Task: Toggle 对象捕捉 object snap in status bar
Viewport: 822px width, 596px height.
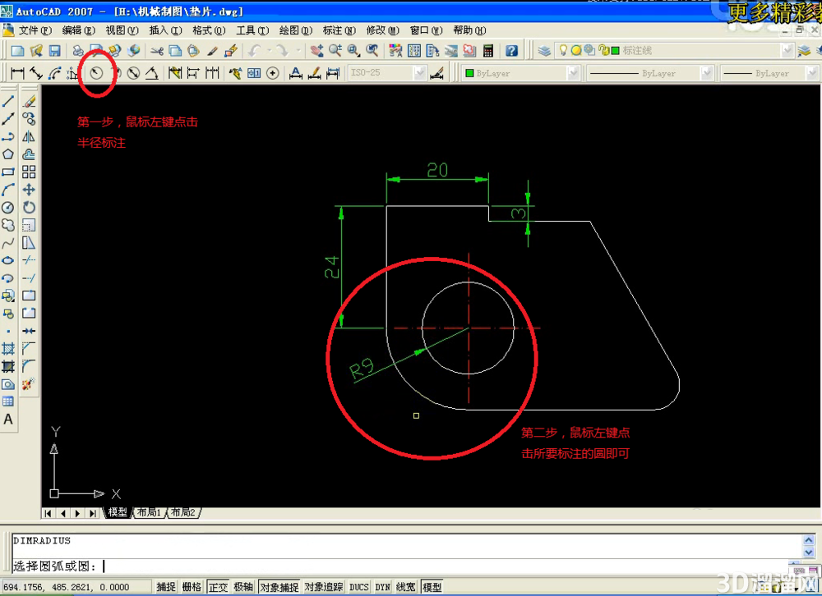Action: (279, 587)
